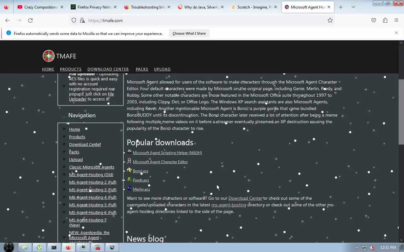Image resolution: width=404 pixels, height=252 pixels.
Task: Open PRODUCTS in the site header menu
Action: point(71,69)
